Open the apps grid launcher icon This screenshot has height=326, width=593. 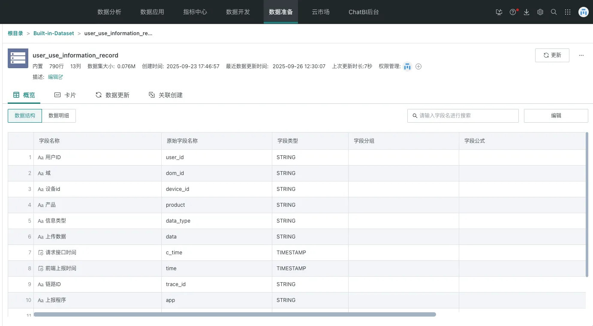[x=568, y=12]
